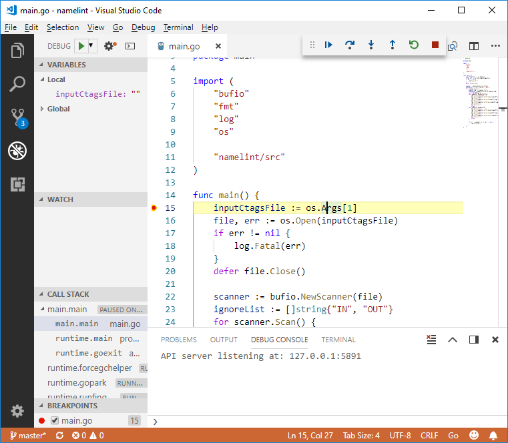Click the debug console input prompt

click(x=327, y=422)
